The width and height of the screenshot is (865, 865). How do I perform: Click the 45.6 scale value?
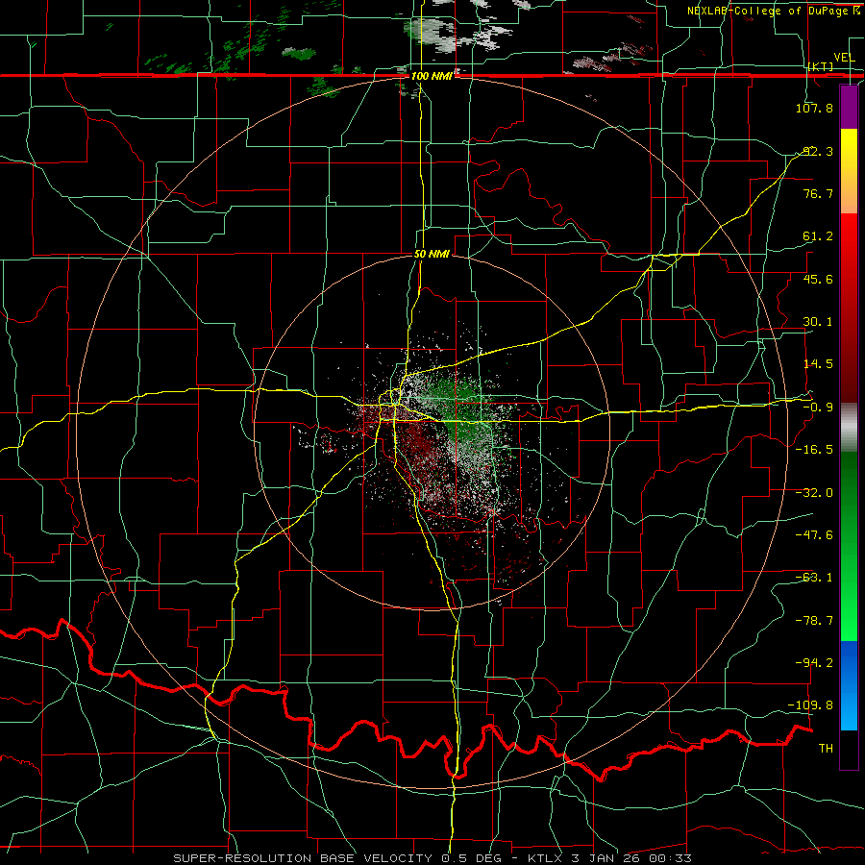(x=818, y=279)
